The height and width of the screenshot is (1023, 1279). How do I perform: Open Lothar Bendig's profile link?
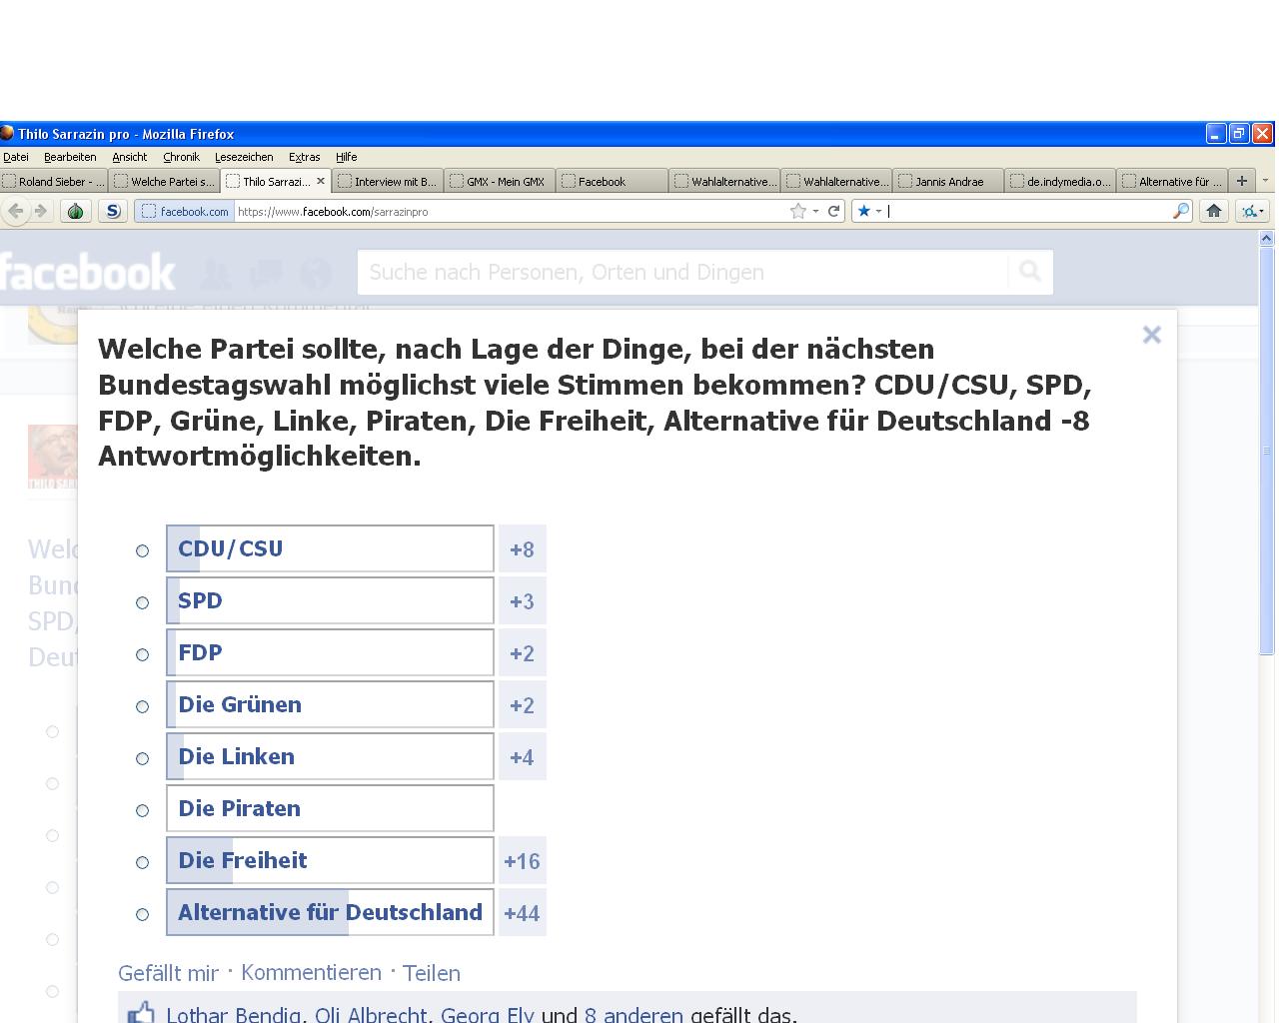[x=233, y=1014]
